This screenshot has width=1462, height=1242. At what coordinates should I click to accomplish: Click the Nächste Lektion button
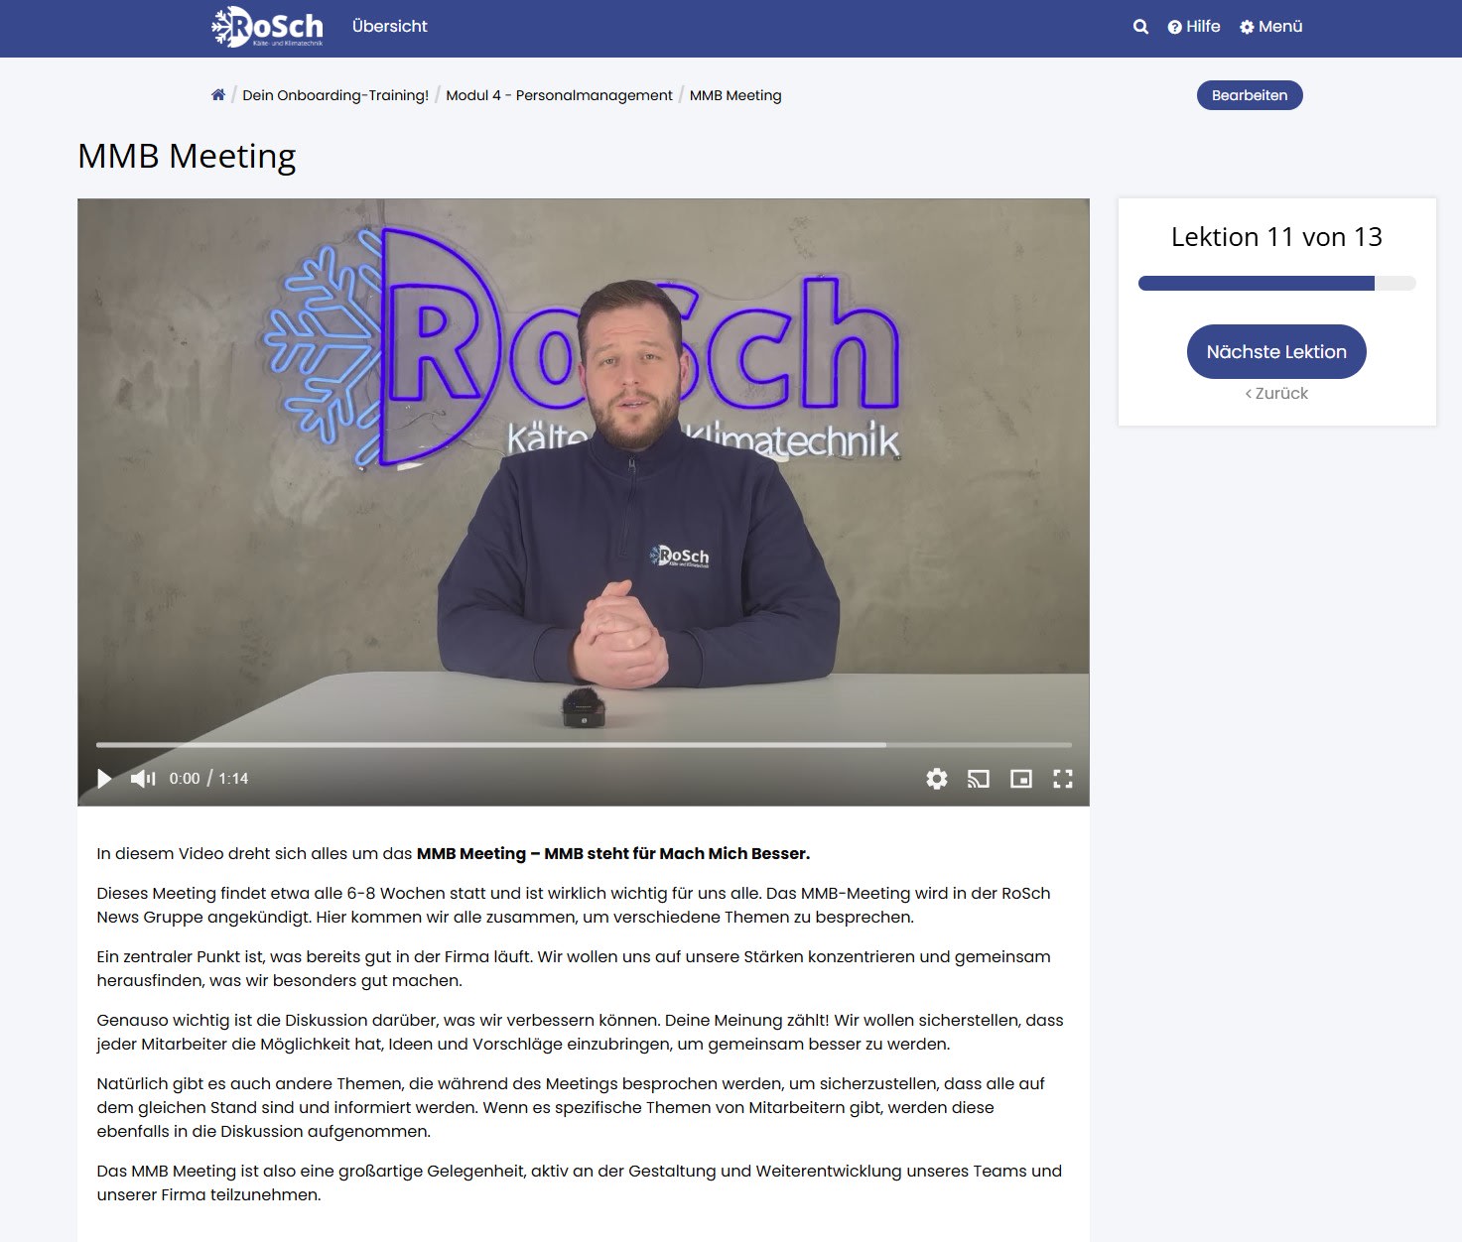1276,351
